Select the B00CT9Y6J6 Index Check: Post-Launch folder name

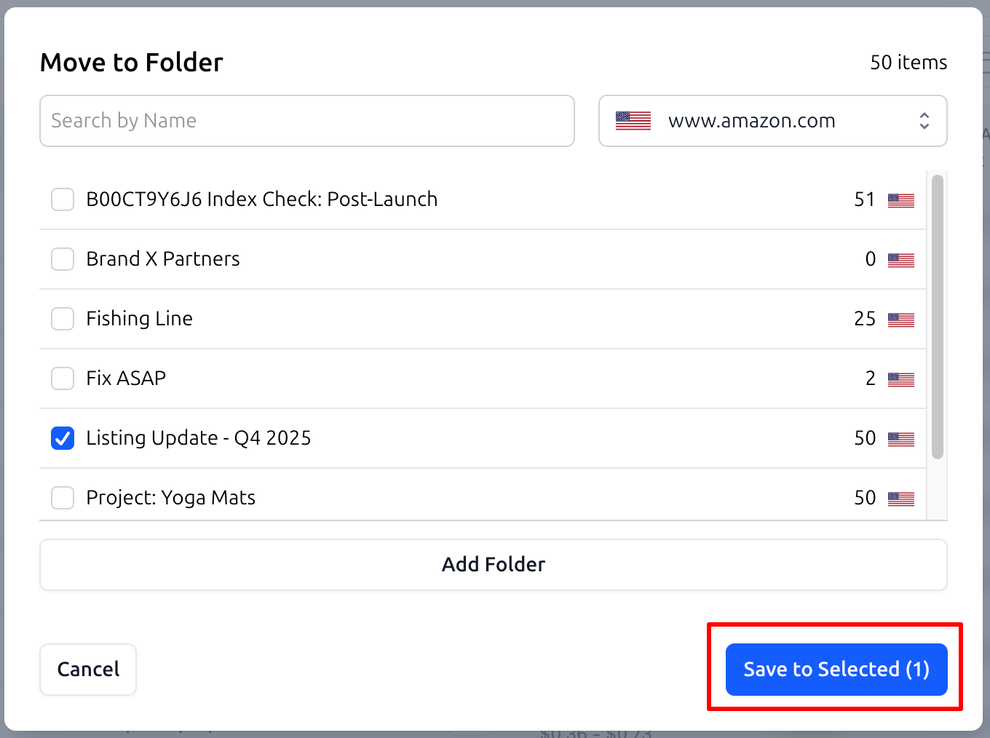point(261,199)
